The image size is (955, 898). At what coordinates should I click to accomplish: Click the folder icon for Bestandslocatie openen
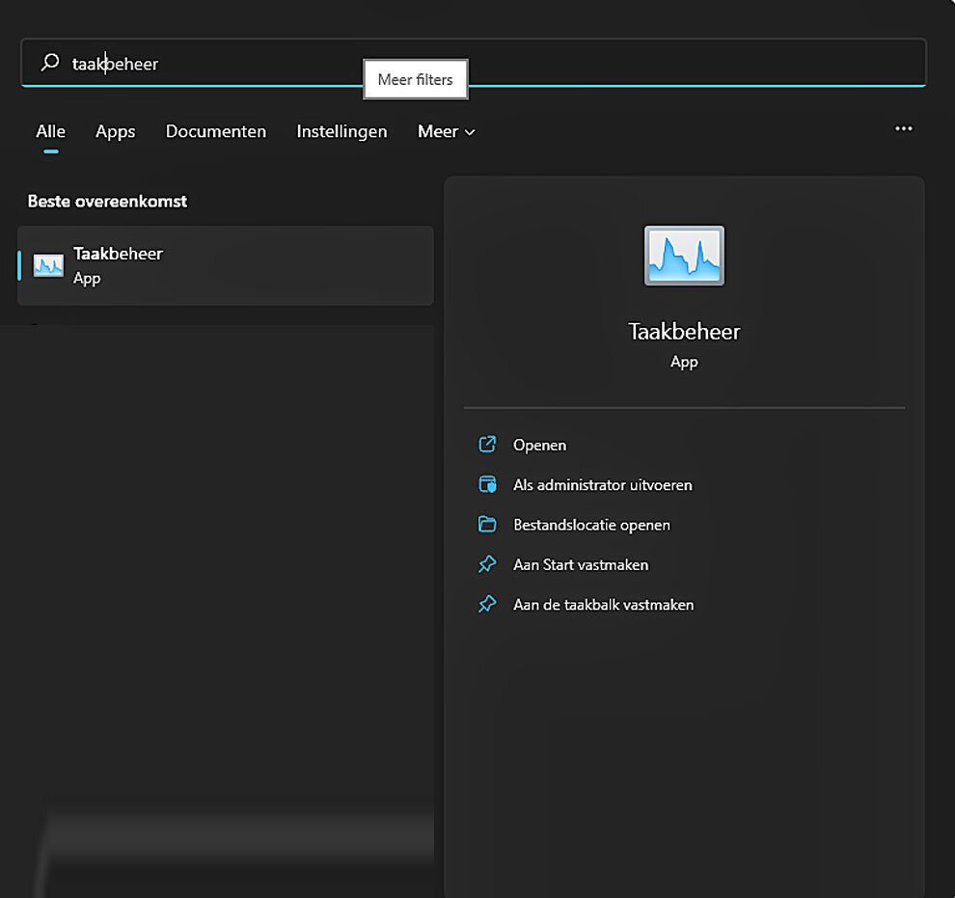pos(487,524)
